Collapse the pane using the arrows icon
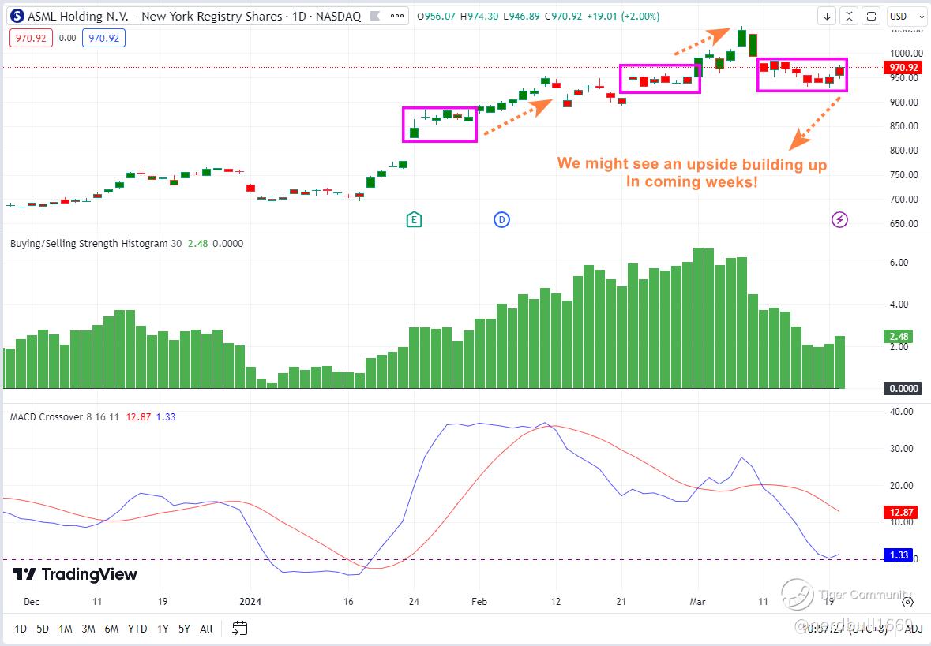The width and height of the screenshot is (931, 646). tap(849, 16)
